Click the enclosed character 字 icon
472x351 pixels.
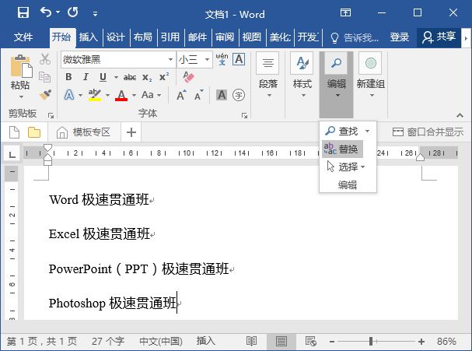tap(239, 95)
